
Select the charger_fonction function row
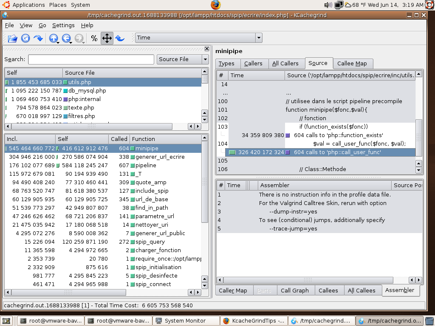tap(103, 250)
